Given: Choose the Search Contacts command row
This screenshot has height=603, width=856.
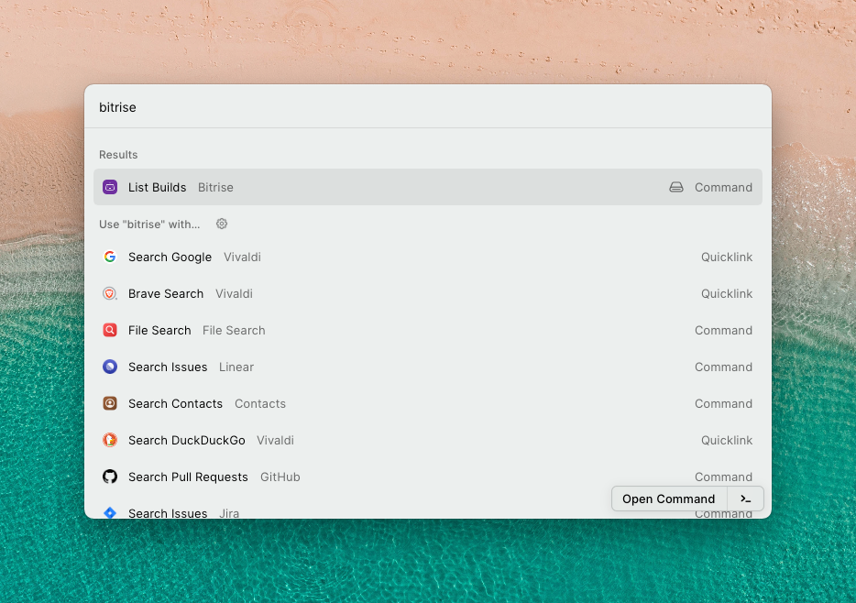Looking at the screenshot, I should point(427,403).
